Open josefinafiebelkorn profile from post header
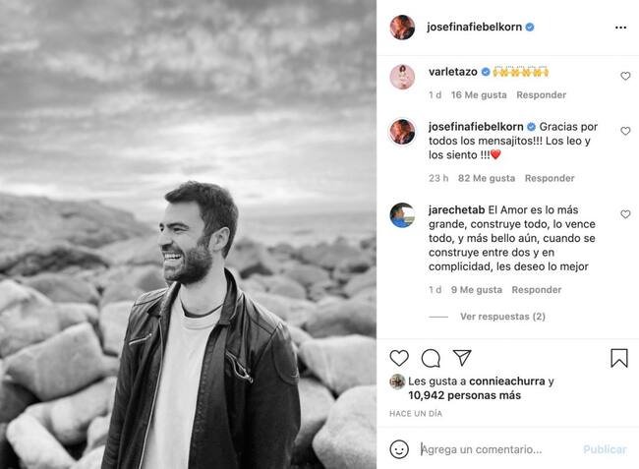This screenshot has width=639, height=469. pos(474,27)
